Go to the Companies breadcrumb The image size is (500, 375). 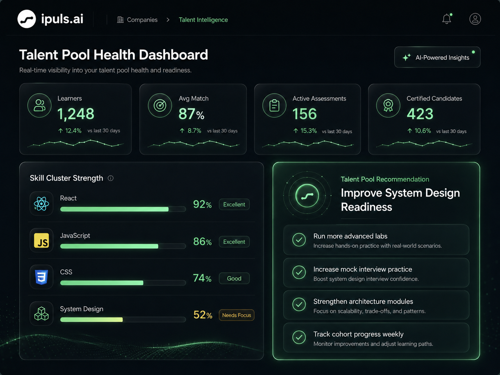(x=137, y=20)
